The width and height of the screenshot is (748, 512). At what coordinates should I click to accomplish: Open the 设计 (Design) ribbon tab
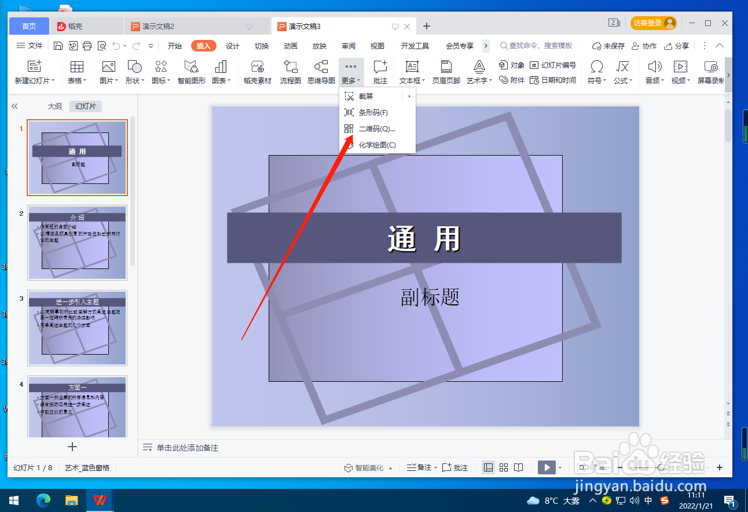click(x=233, y=46)
